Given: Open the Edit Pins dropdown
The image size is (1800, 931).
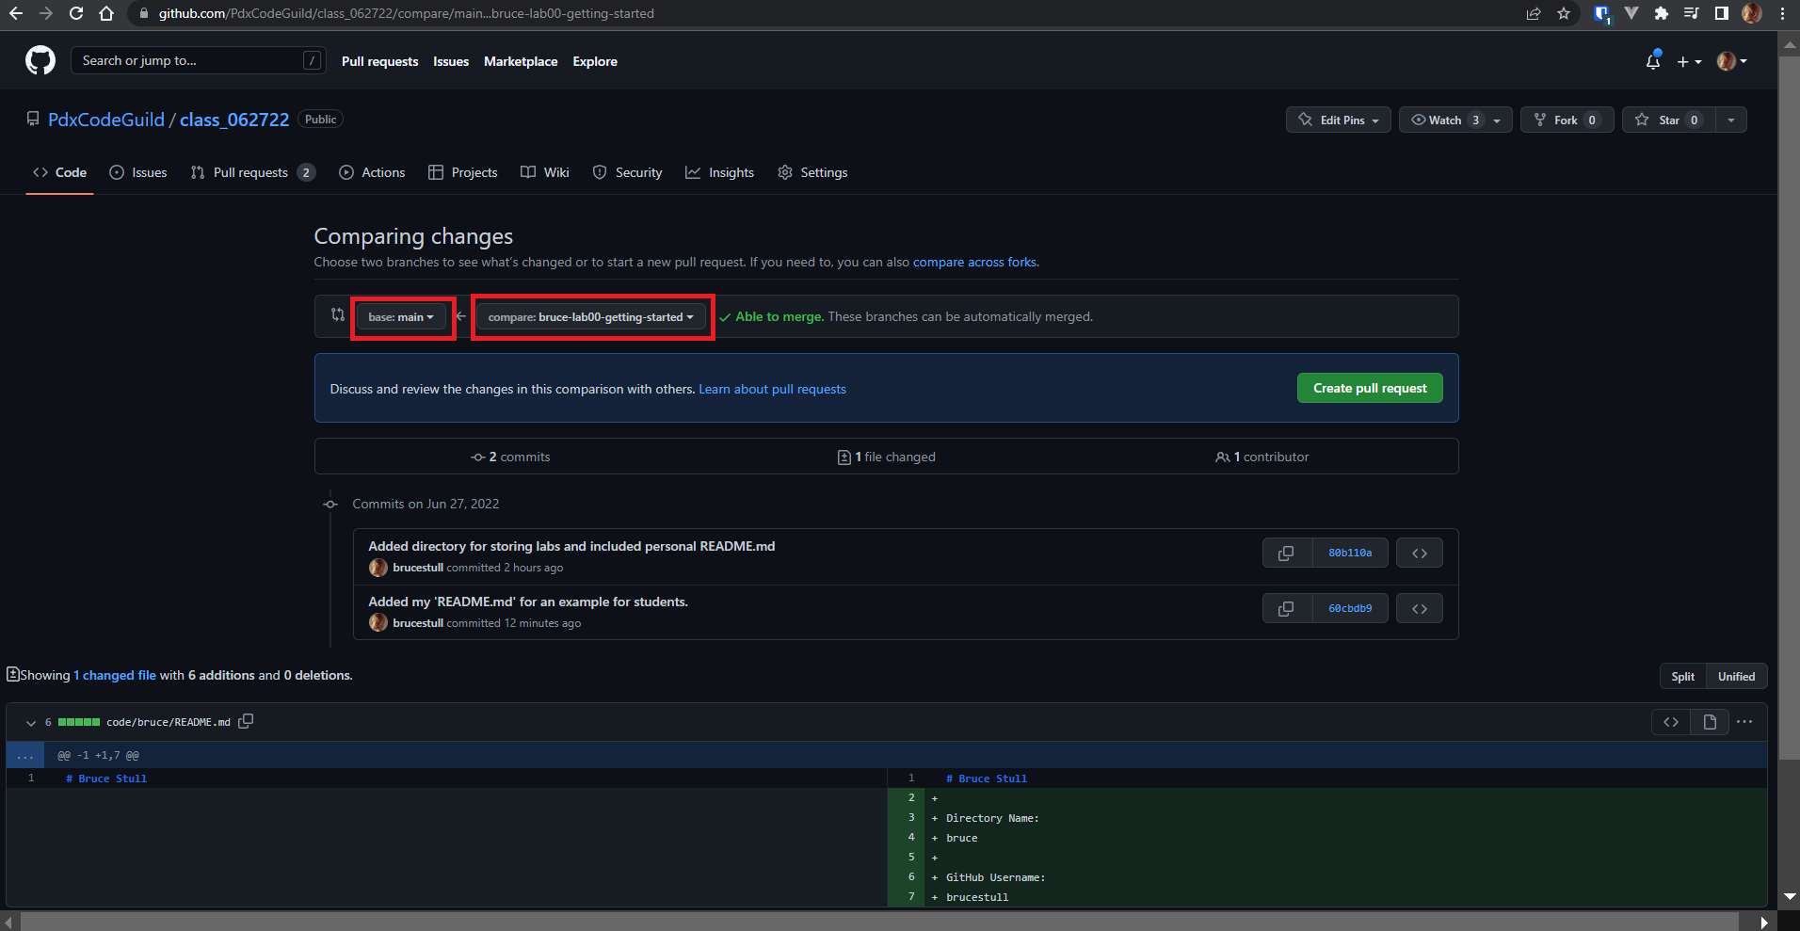Looking at the screenshot, I should click(x=1339, y=120).
